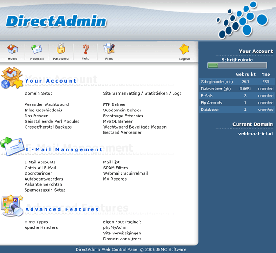Go to E-Mail Accounts
This screenshot has width=276, height=253.
(x=40, y=162)
